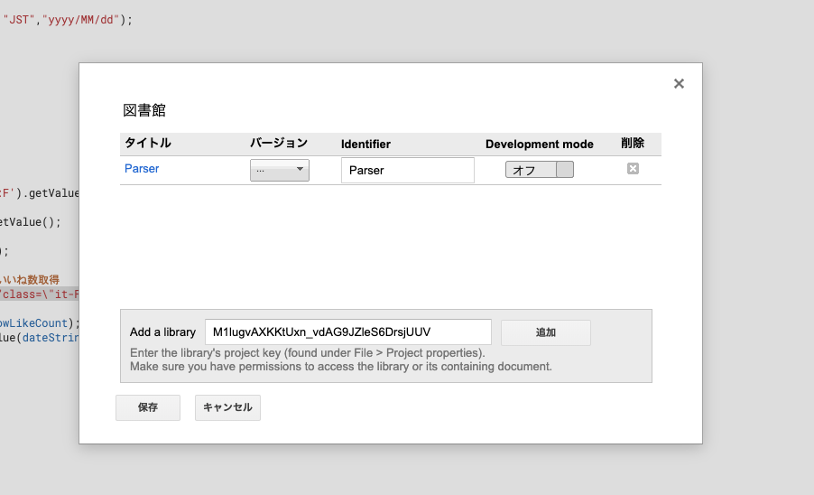Click the Add a library key field
The height and width of the screenshot is (495, 814).
[347, 332]
